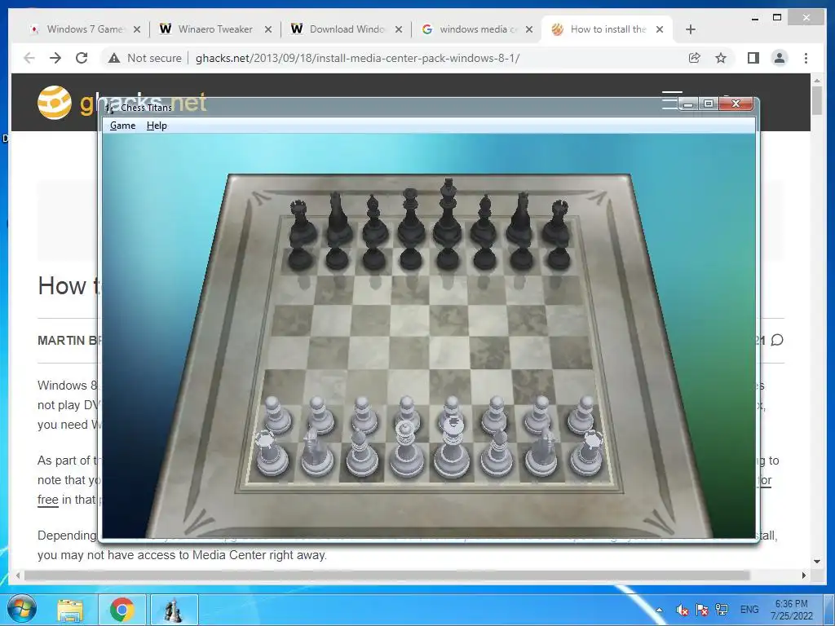Open the article comments bubble icon

[777, 340]
